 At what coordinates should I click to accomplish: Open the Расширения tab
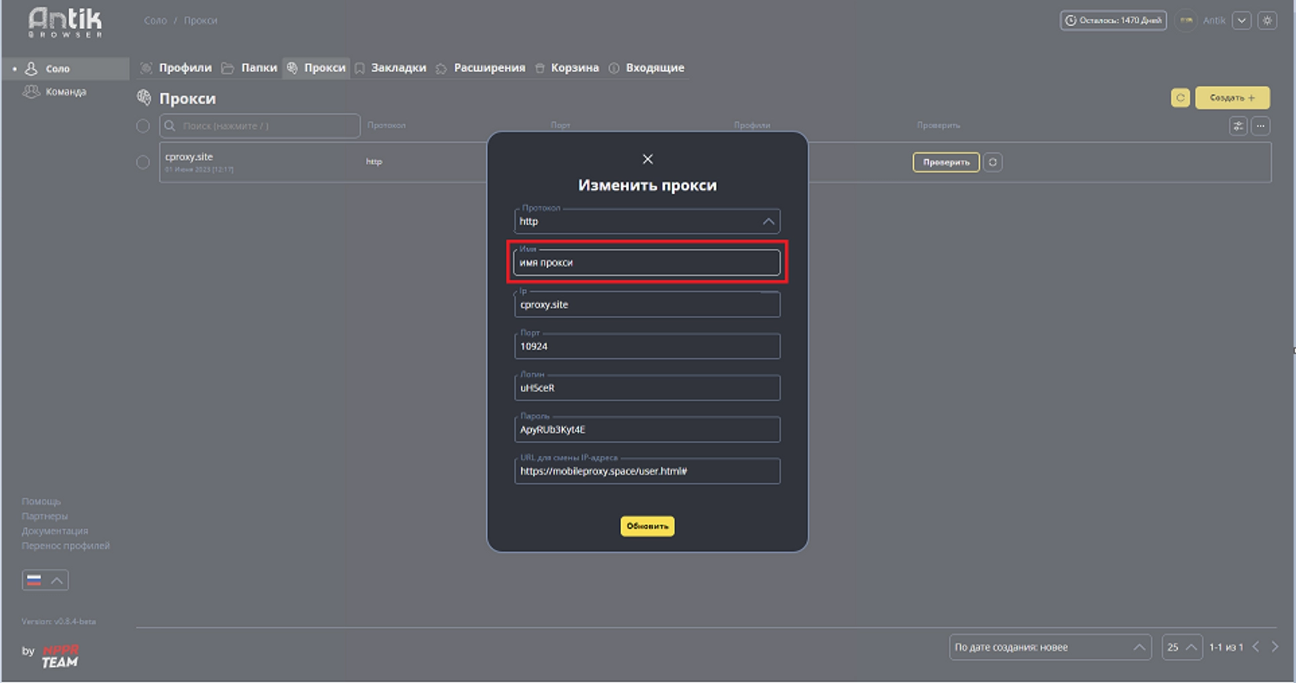[x=481, y=68]
